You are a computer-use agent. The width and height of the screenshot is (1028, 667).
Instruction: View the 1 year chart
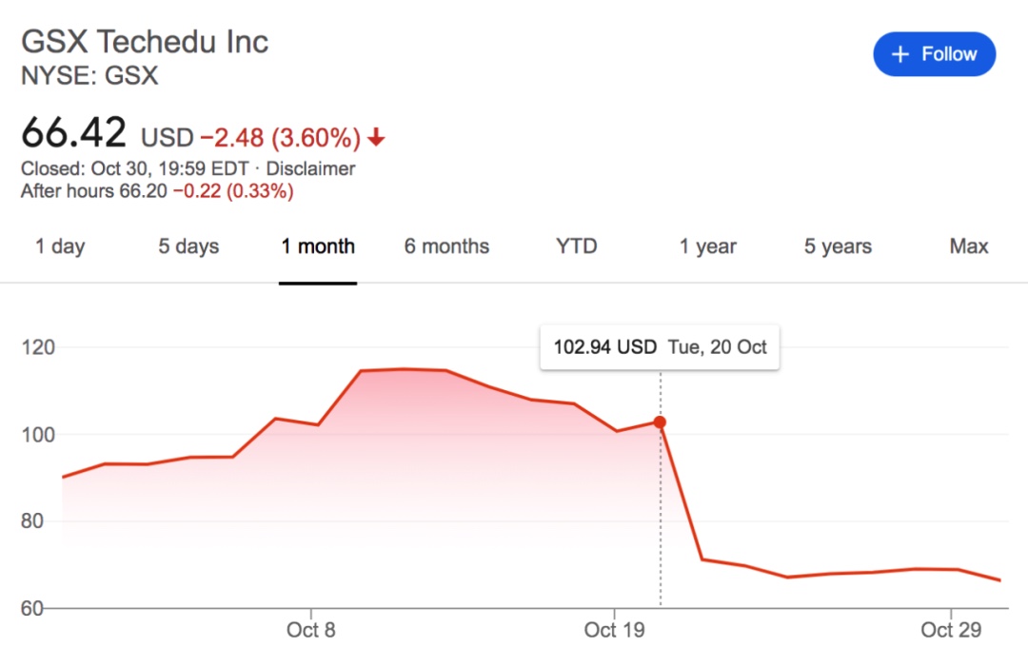click(709, 246)
